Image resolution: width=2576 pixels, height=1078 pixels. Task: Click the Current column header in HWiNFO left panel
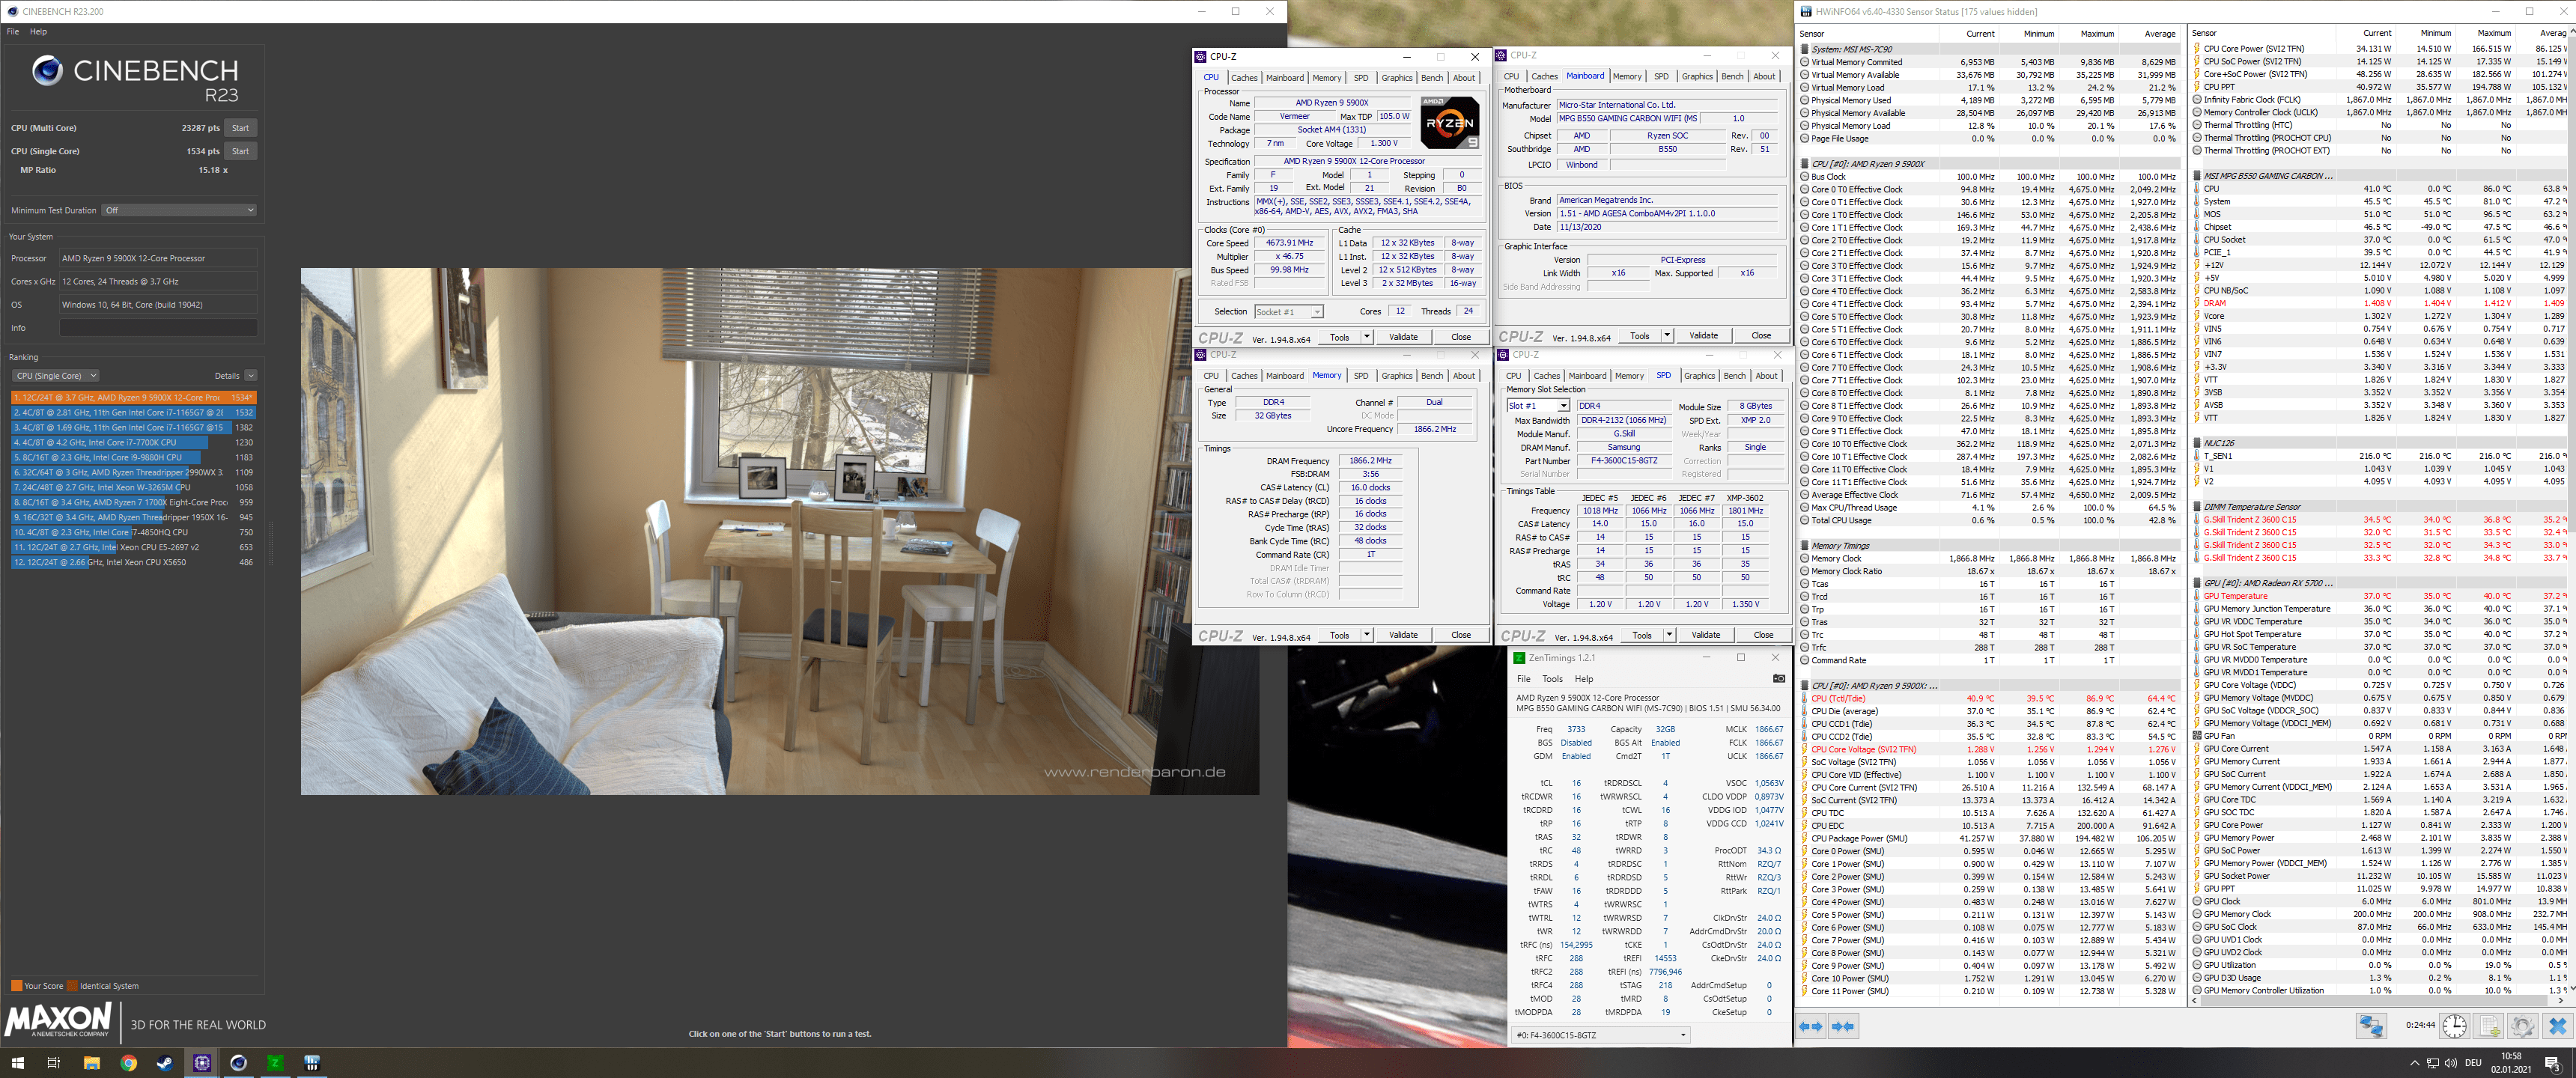(1980, 34)
